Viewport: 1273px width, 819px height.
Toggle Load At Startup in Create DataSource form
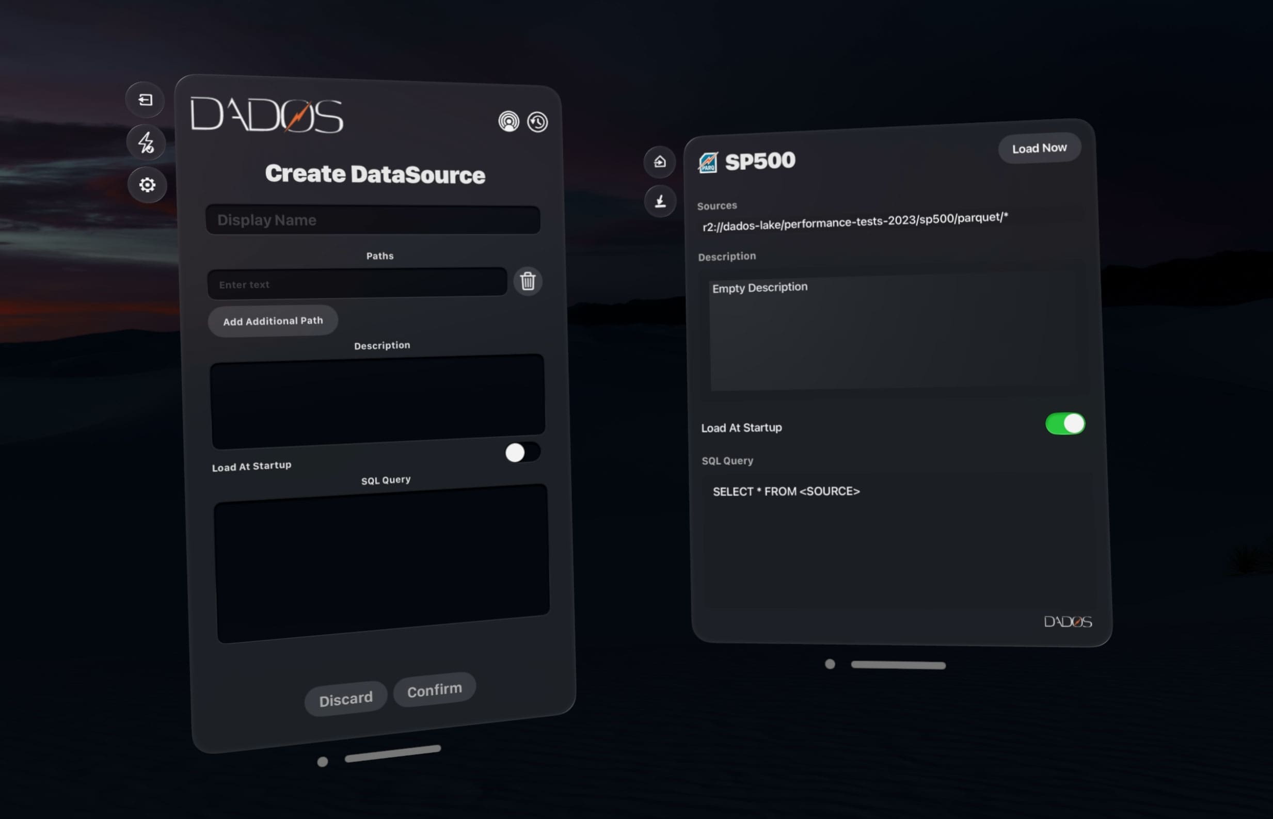(x=522, y=453)
